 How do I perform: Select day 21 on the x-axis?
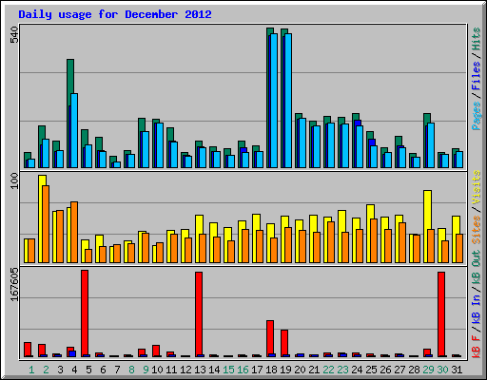(314, 370)
